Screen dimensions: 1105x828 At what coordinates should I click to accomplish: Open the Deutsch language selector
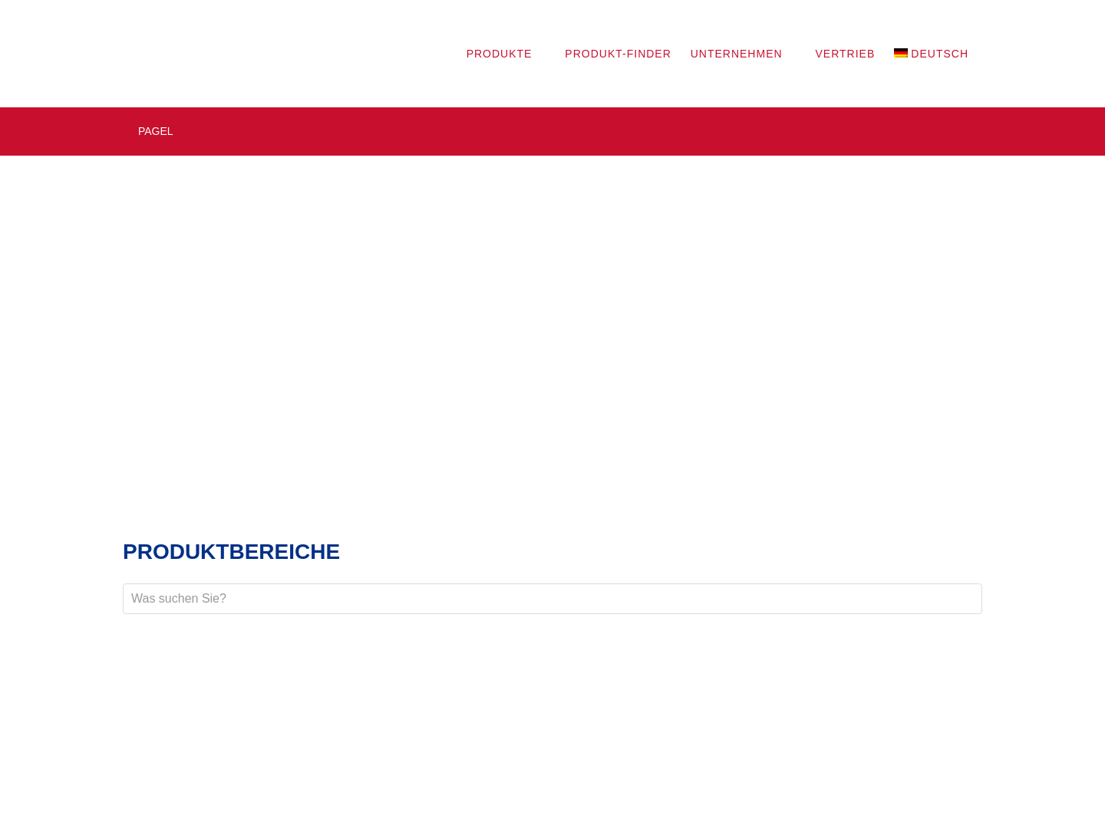[931, 54]
